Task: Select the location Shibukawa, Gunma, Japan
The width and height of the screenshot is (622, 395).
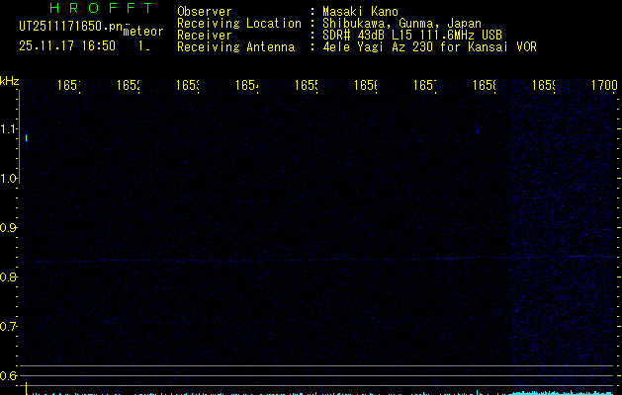Action: (x=401, y=24)
